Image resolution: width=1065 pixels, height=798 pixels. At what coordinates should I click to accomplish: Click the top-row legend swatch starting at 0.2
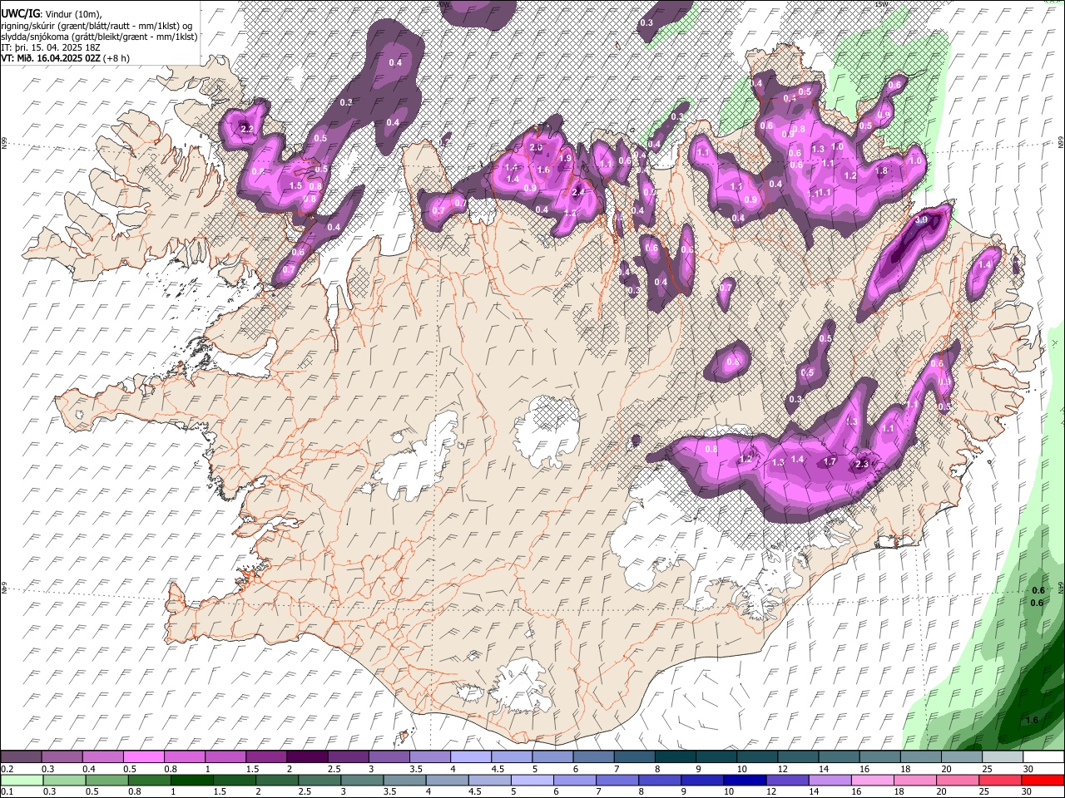click(21, 757)
